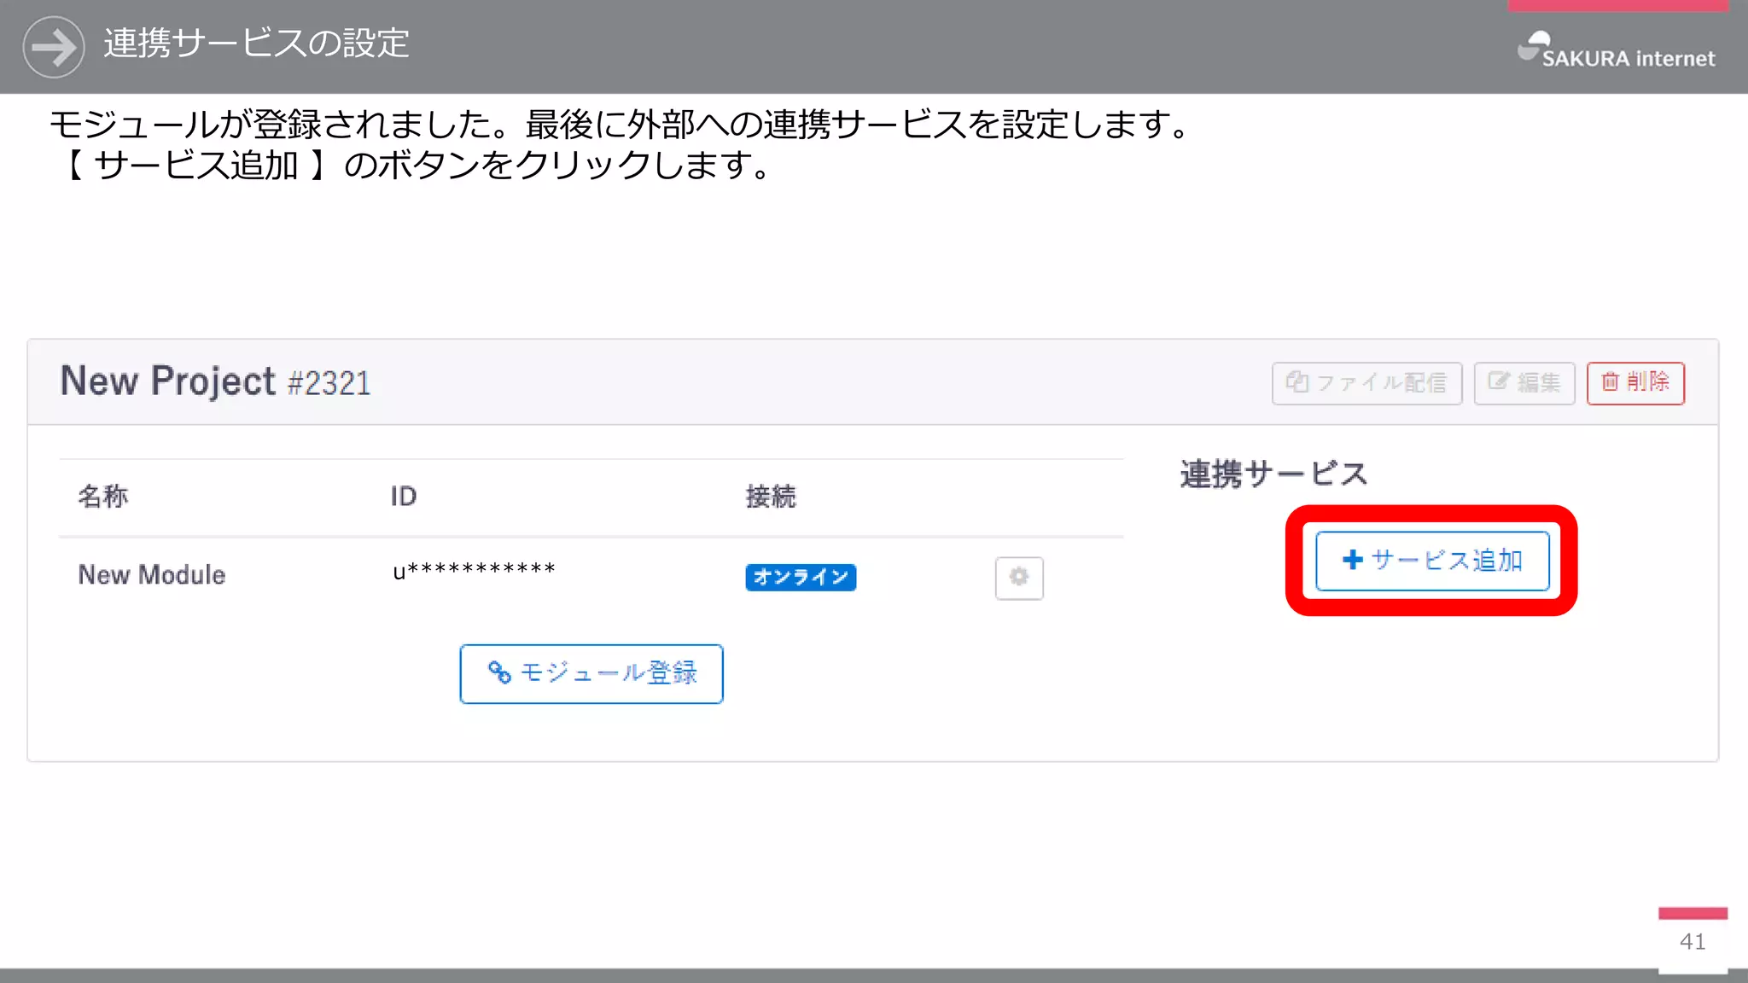Click the サービス追加 button

click(x=1432, y=561)
